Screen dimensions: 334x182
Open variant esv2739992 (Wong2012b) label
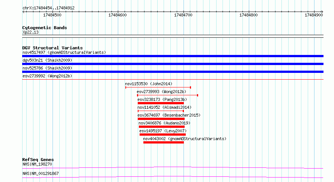pyautogui.click(x=47, y=76)
